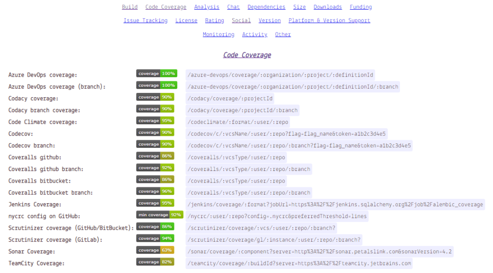The width and height of the screenshot is (493, 273).
Task: Click the Coveralls github 86% coverage badge
Action: (155, 156)
